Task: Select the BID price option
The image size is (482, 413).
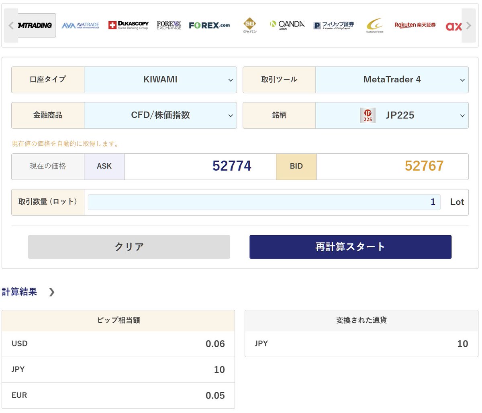Action: coord(296,167)
